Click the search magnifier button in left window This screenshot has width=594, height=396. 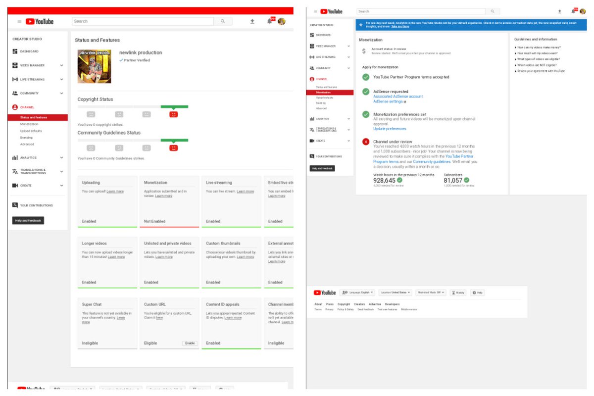(x=223, y=21)
